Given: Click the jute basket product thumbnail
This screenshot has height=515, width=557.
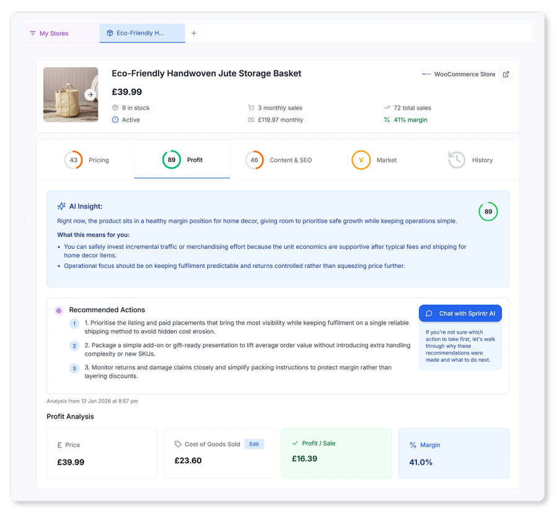Looking at the screenshot, I should coord(71,94).
